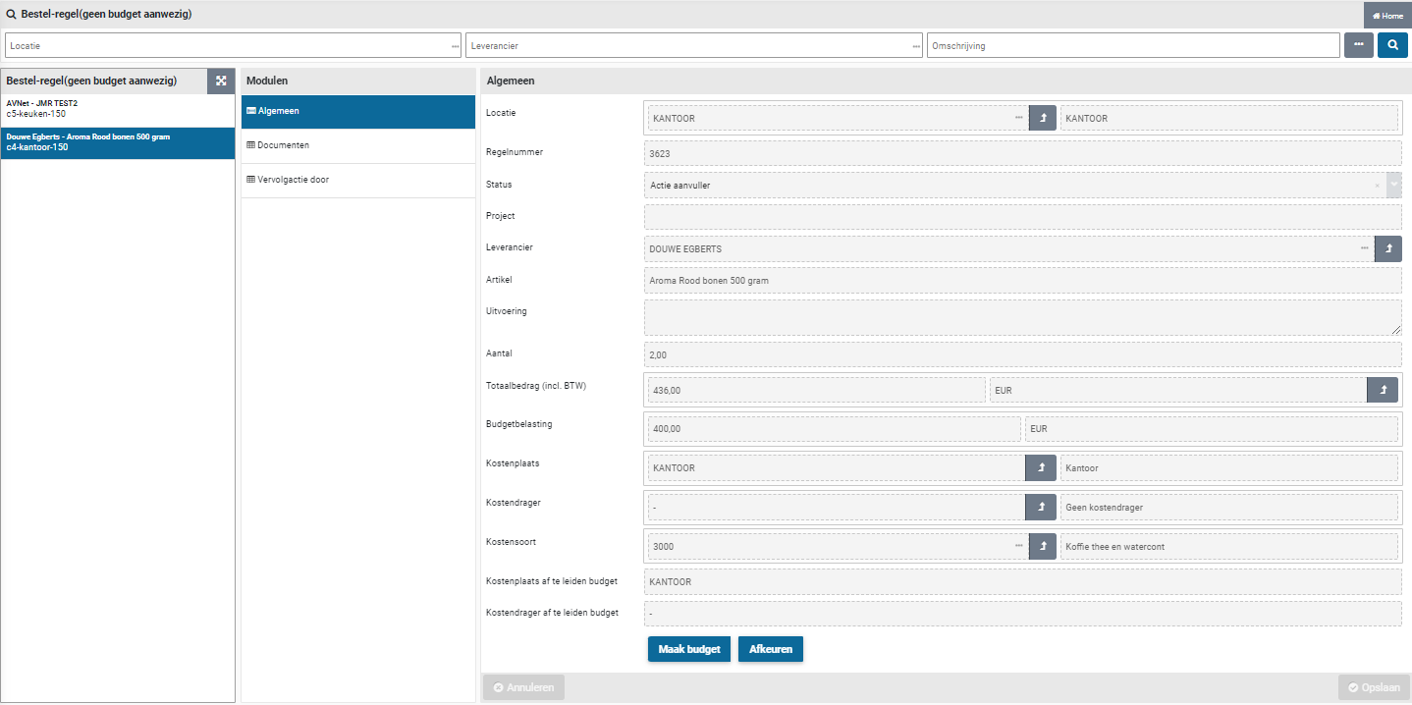Open the more options button beside search
The image size is (1412, 705).
point(1358,45)
